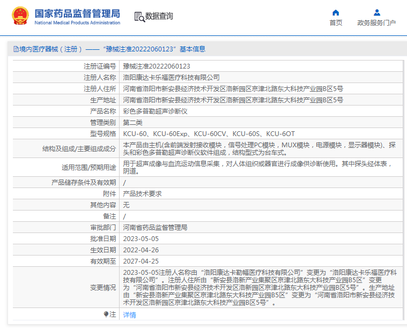The height and width of the screenshot is (330, 407).
Task: Click the lightbulb icon beside 注
Action: pyautogui.click(x=106, y=314)
